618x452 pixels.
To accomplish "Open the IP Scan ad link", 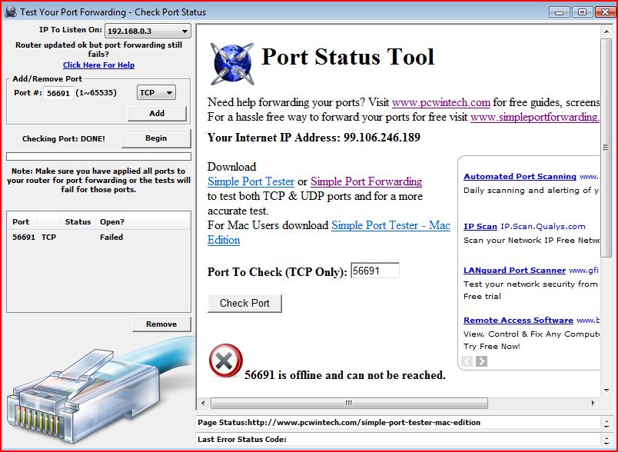I will [480, 227].
